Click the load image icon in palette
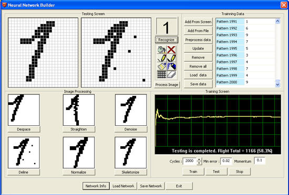 tap(162, 50)
